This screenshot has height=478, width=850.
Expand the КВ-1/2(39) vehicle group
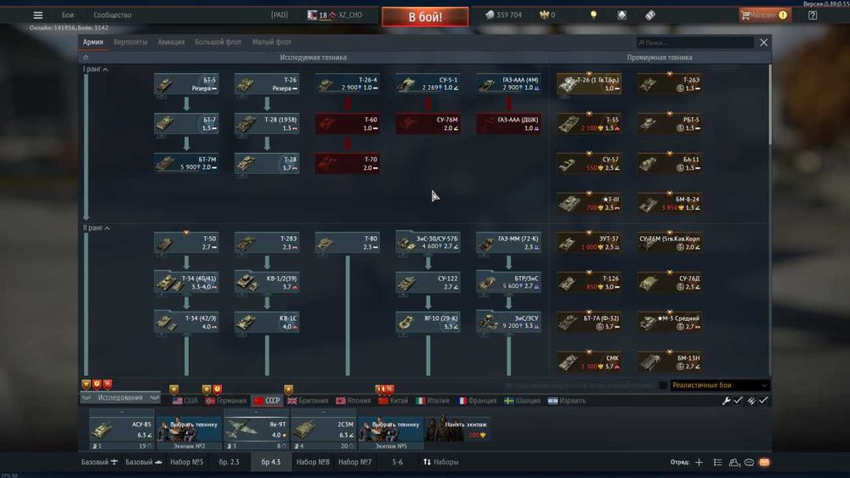pos(267,283)
